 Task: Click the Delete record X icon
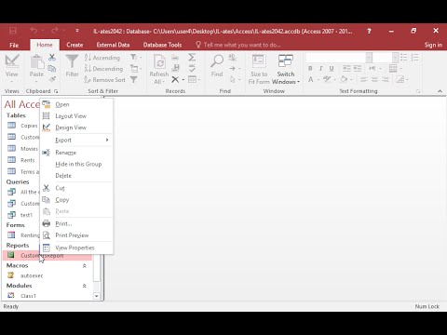point(175,79)
